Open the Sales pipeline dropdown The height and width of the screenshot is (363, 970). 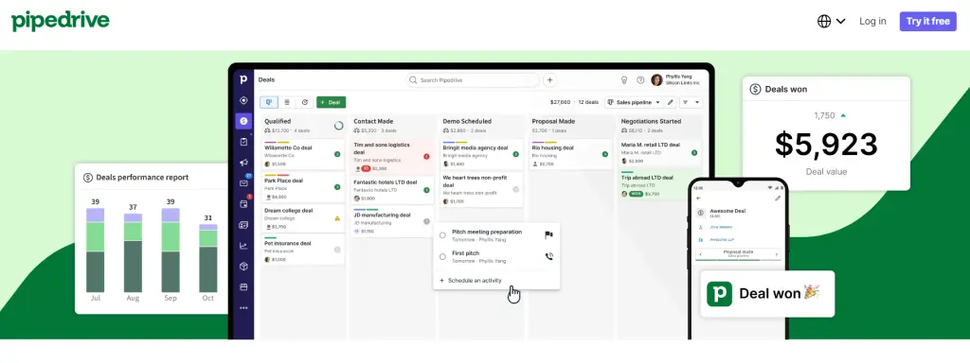(634, 102)
